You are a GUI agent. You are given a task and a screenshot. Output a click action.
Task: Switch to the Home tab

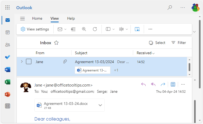click(37, 18)
